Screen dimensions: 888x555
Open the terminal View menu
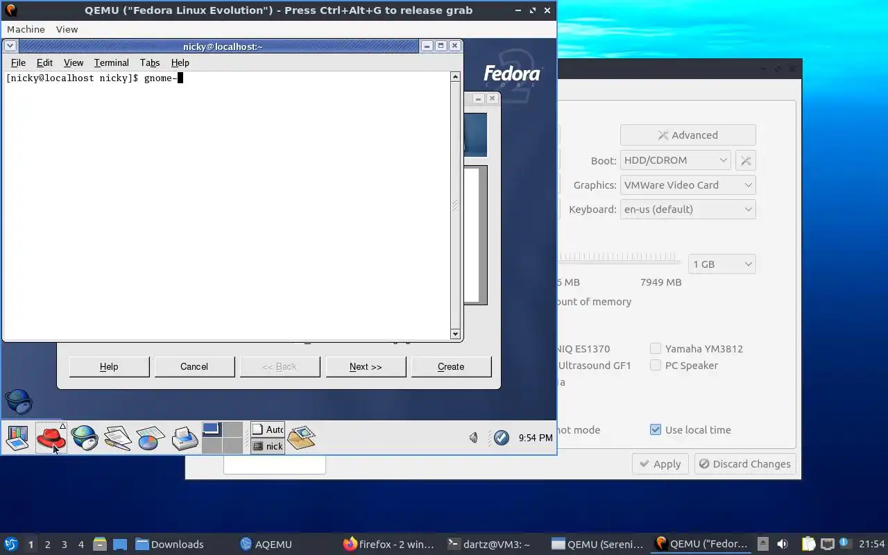pyautogui.click(x=74, y=62)
